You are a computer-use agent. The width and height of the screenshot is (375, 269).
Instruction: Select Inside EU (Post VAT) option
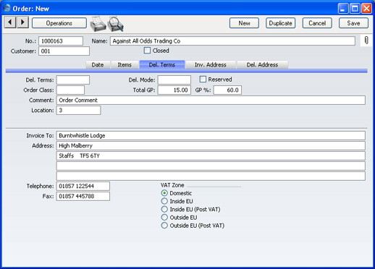point(164,209)
